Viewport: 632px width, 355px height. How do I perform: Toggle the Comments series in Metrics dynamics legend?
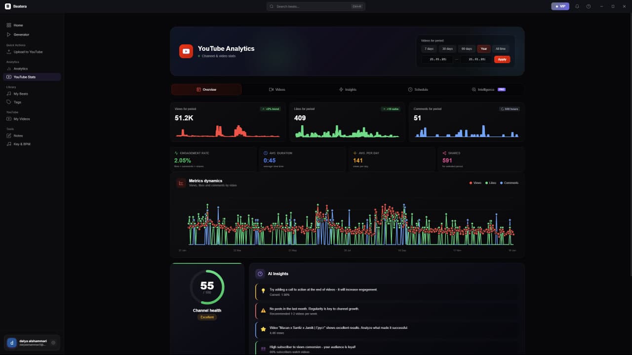(508, 183)
